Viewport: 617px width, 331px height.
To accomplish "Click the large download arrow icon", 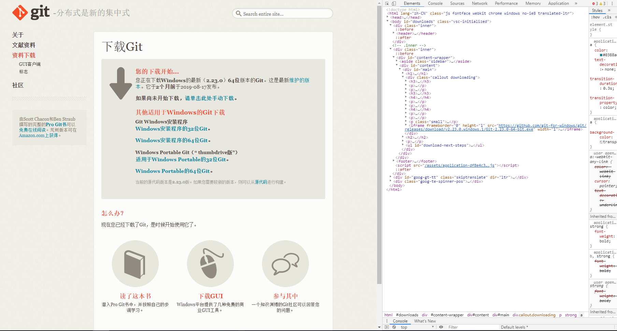I will pyautogui.click(x=120, y=84).
